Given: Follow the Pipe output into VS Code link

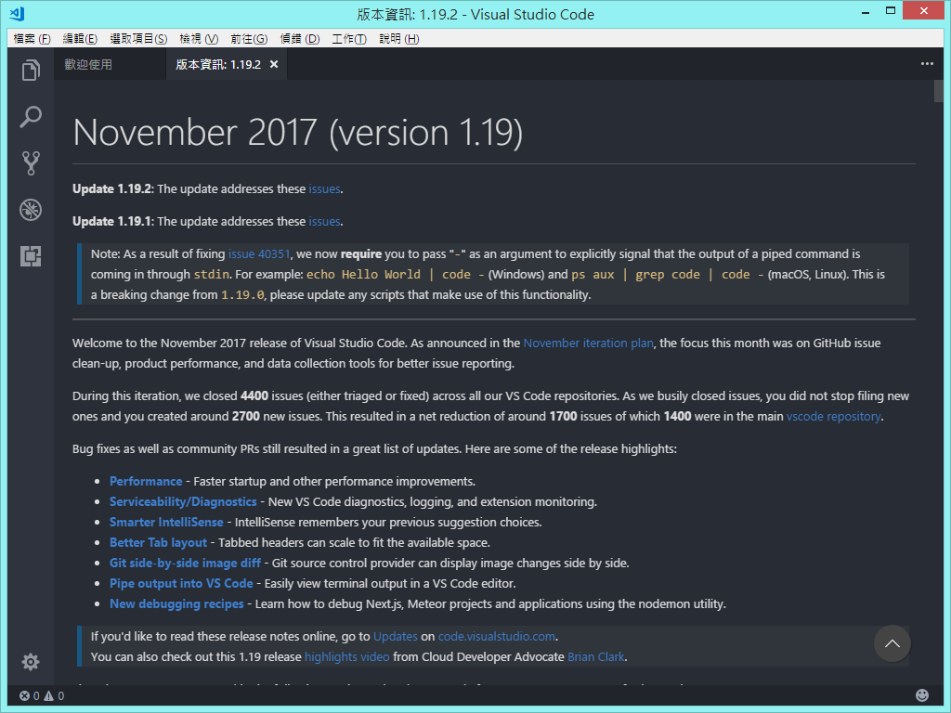Looking at the screenshot, I should (181, 583).
